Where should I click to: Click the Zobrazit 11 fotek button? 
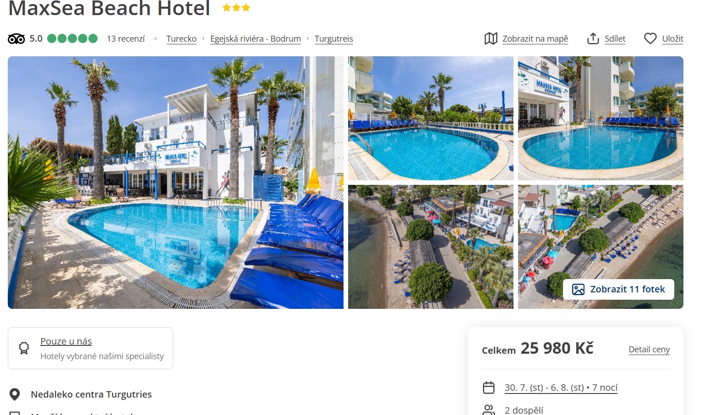pyautogui.click(x=618, y=289)
